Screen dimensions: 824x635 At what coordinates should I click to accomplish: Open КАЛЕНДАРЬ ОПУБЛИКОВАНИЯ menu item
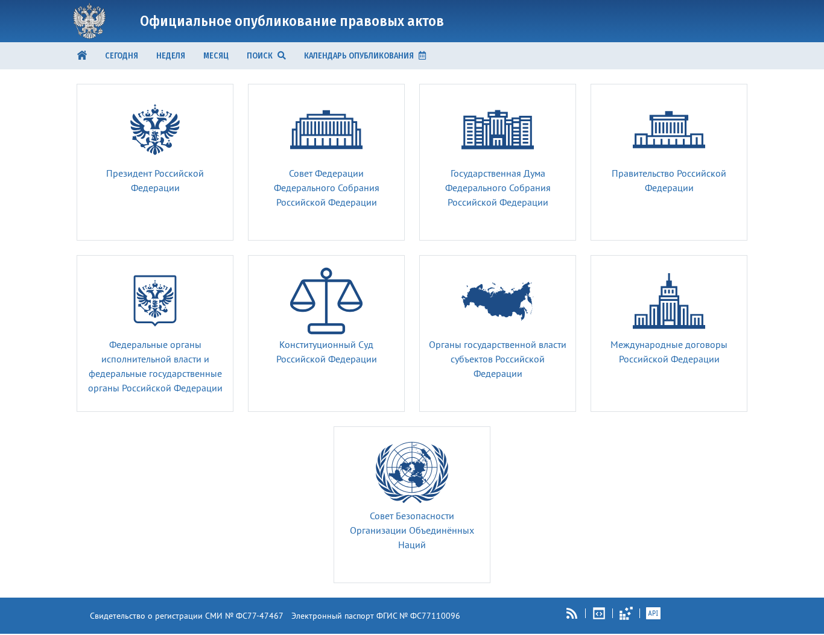point(365,55)
